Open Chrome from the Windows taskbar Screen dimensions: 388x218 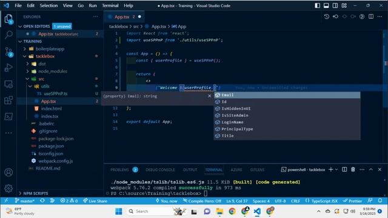pos(232,211)
